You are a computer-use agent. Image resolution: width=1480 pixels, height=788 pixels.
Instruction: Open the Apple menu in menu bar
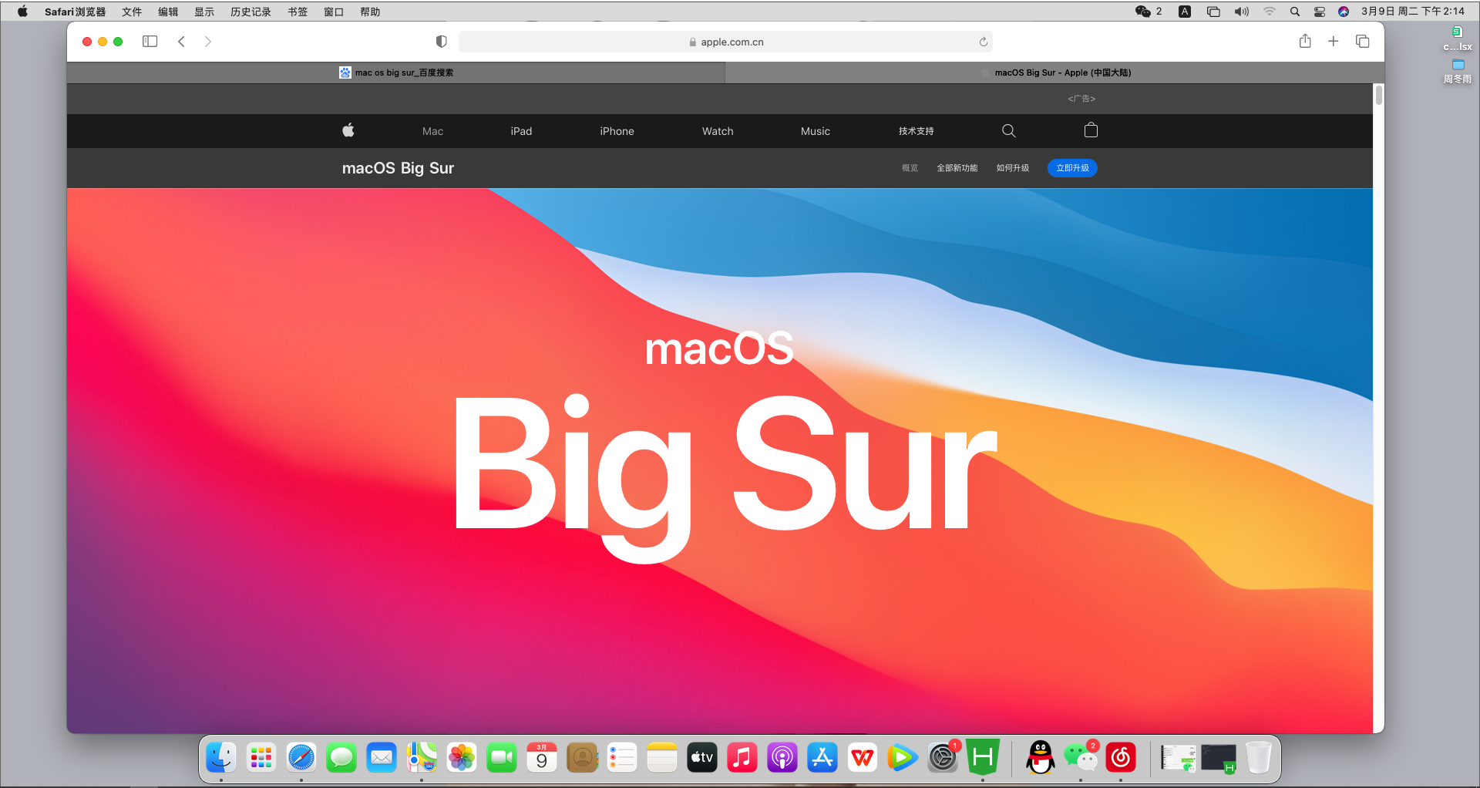pos(22,11)
